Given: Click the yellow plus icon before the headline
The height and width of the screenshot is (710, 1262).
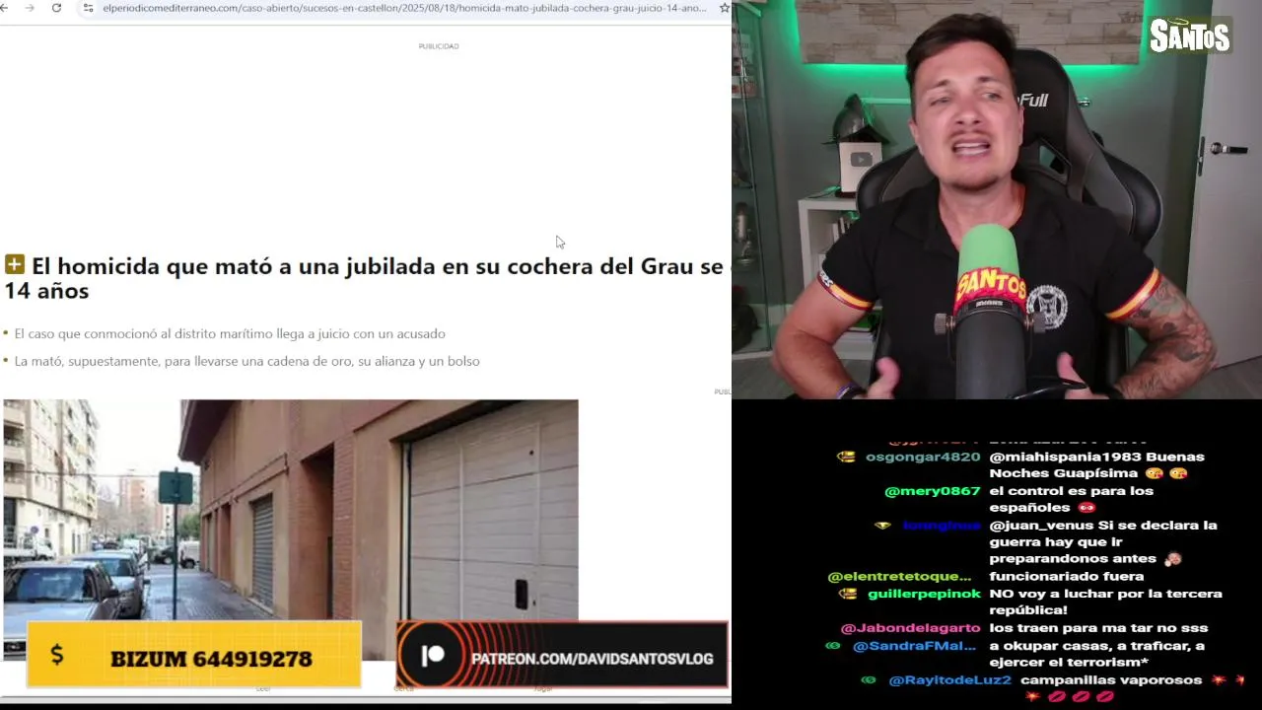Looking at the screenshot, I should point(15,264).
